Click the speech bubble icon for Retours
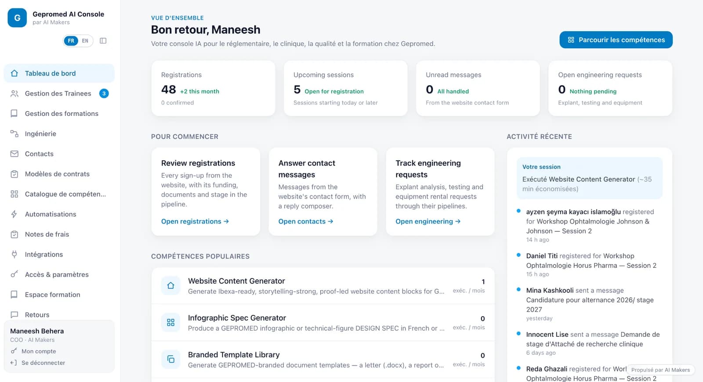Screen dimensions: 703x382 [14, 315]
